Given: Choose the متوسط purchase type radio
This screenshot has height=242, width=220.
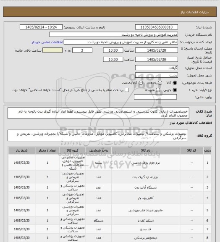Looking at the screenshot, I should (158, 90).
